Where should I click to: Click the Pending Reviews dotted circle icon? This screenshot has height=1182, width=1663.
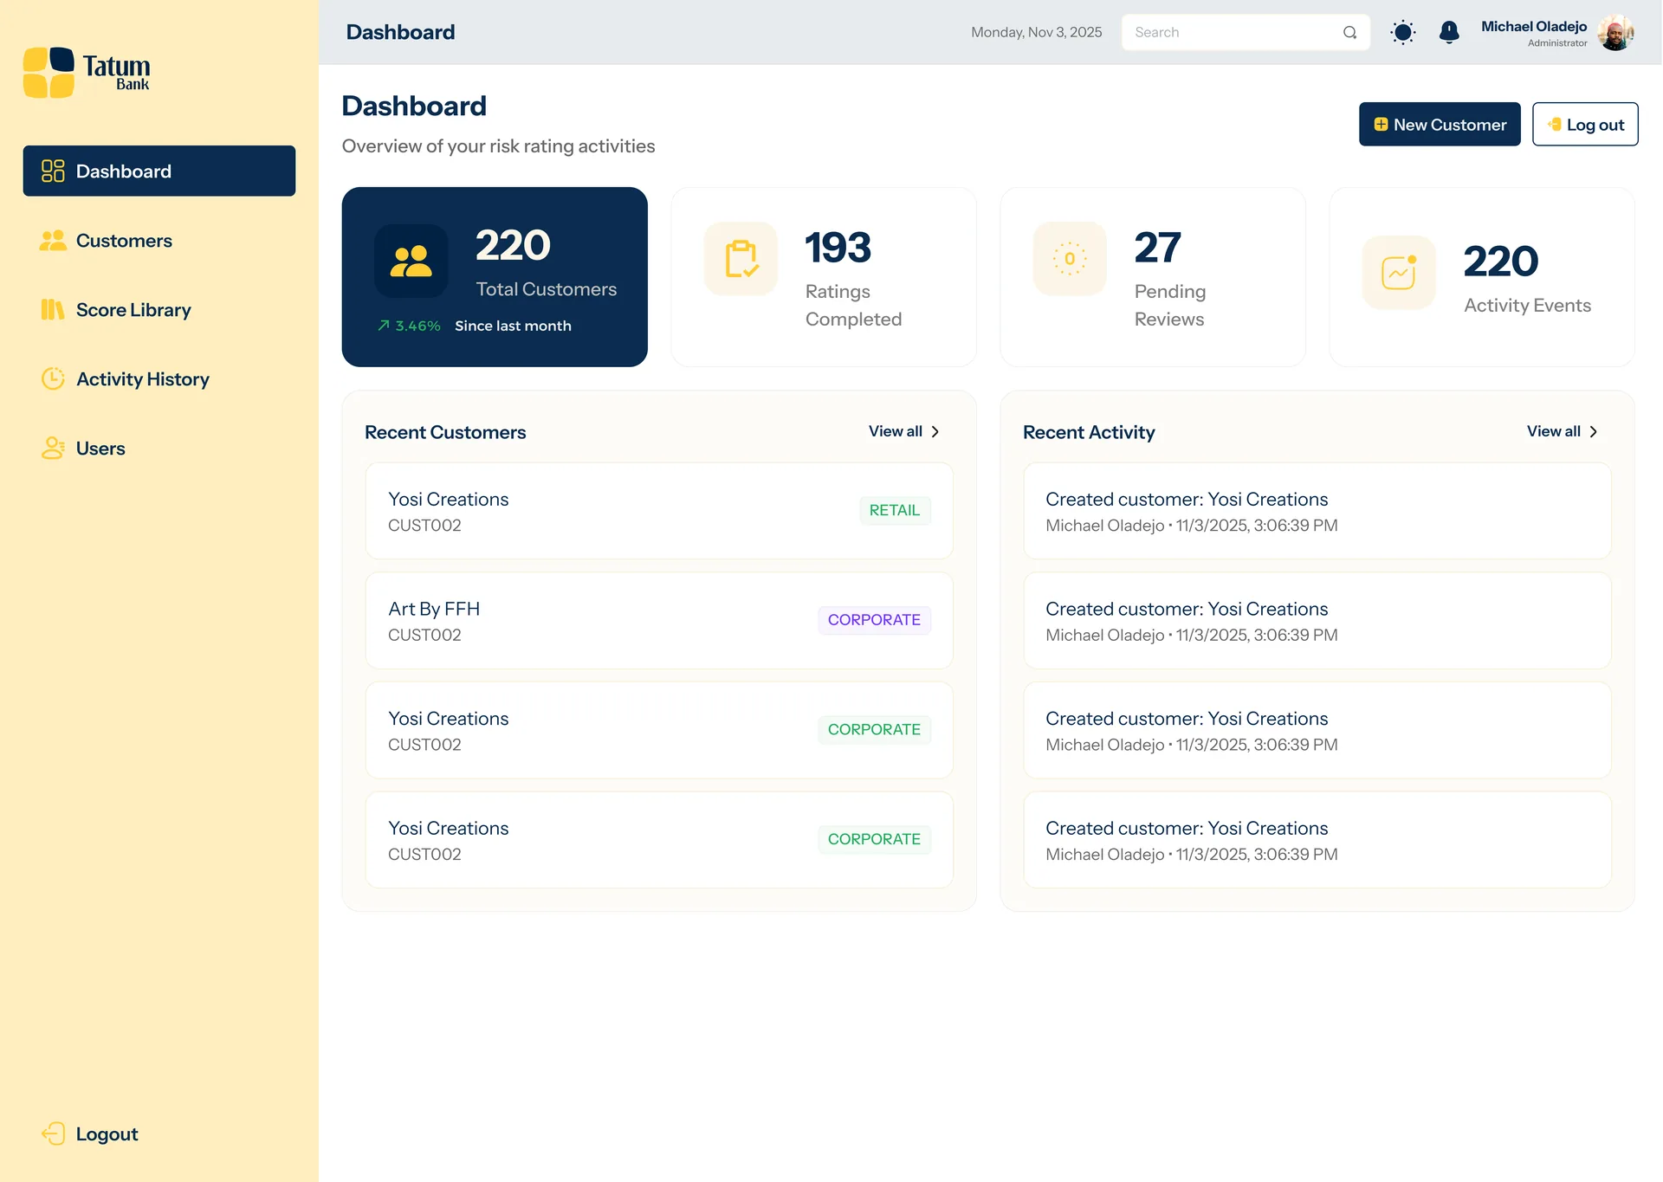point(1070,259)
